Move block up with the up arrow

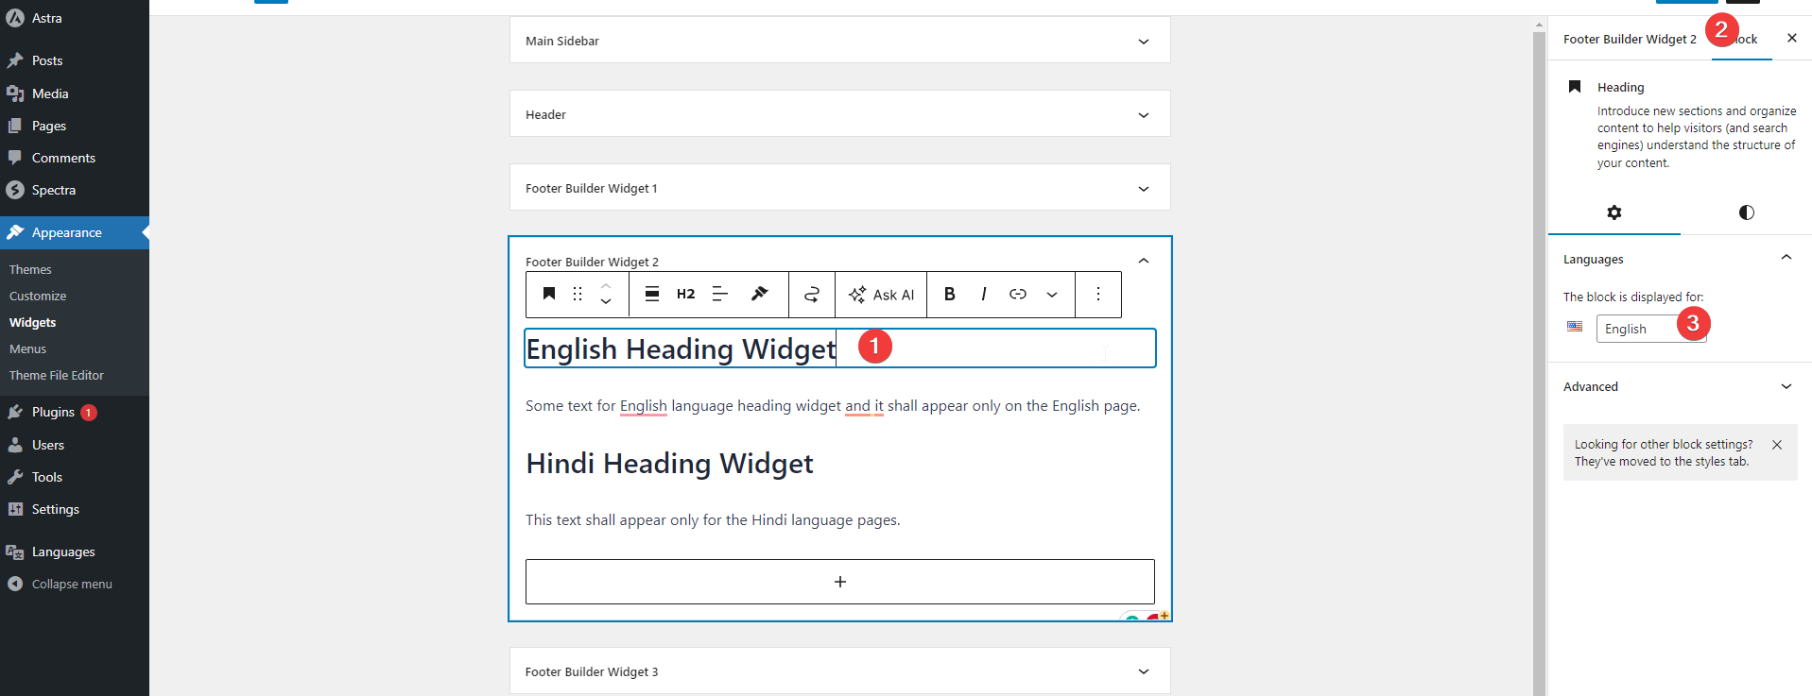pos(606,285)
